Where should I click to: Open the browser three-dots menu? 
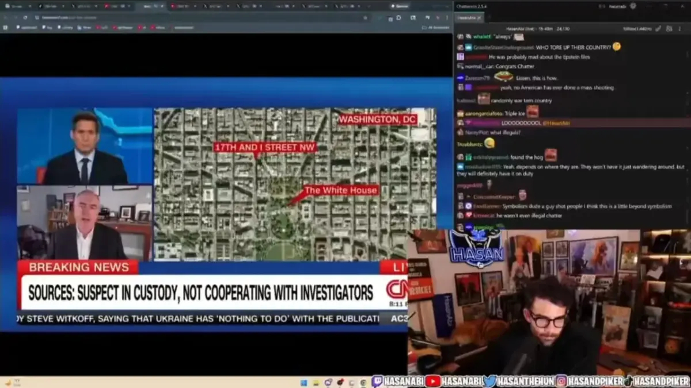point(448,18)
